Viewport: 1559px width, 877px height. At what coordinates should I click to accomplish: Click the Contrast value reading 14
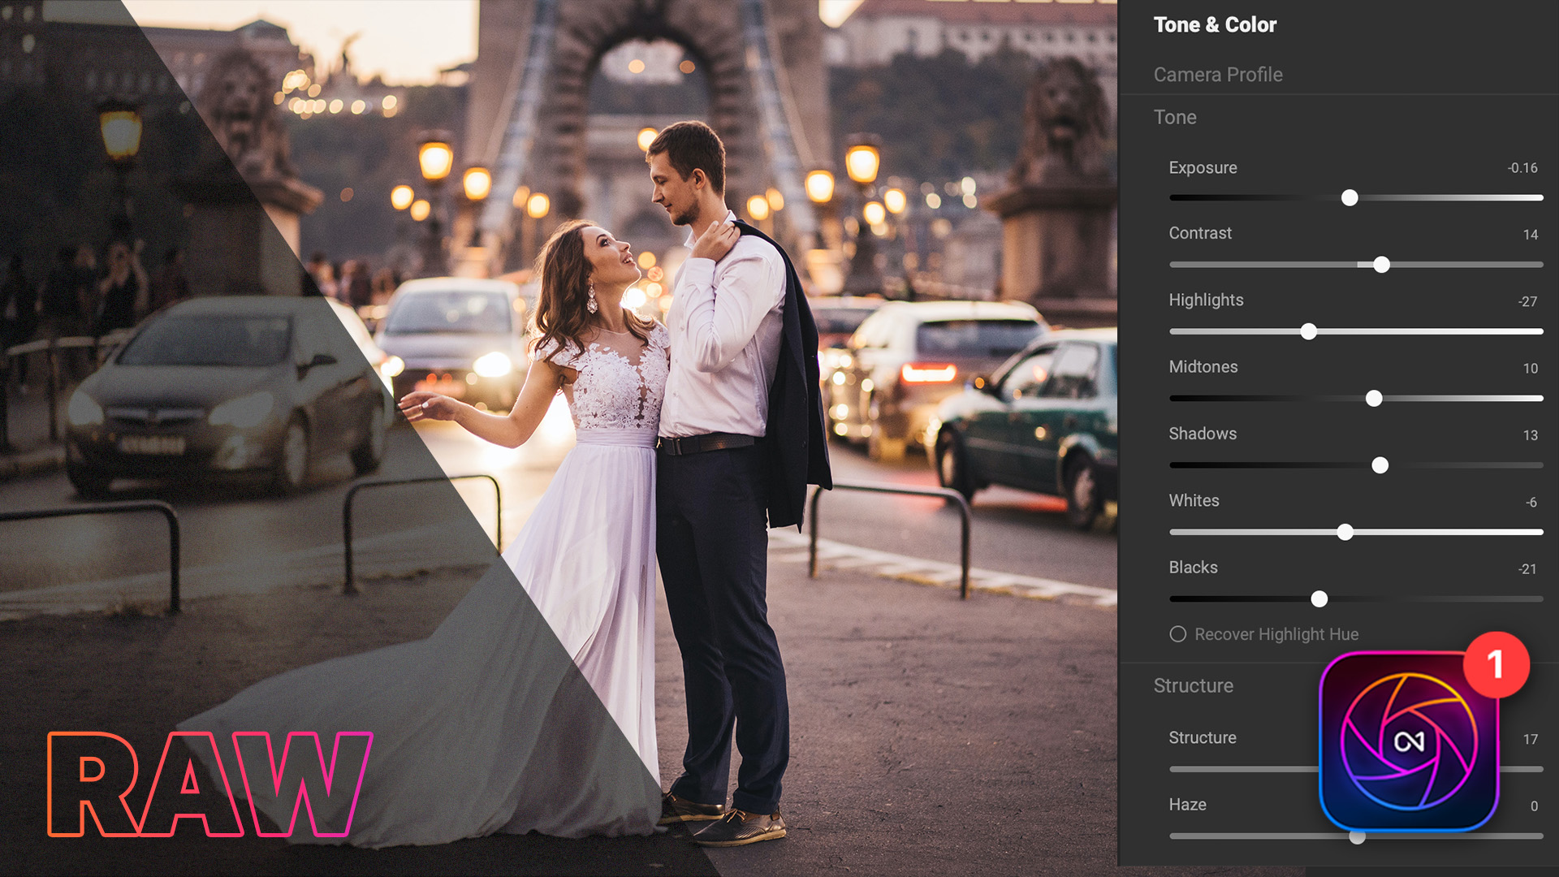(1529, 233)
